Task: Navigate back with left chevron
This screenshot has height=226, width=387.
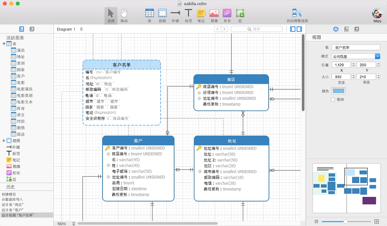Action: tap(217, 29)
